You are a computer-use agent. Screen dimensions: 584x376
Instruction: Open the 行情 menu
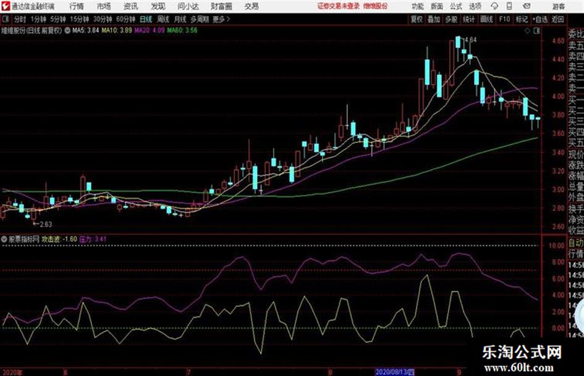(77, 6)
